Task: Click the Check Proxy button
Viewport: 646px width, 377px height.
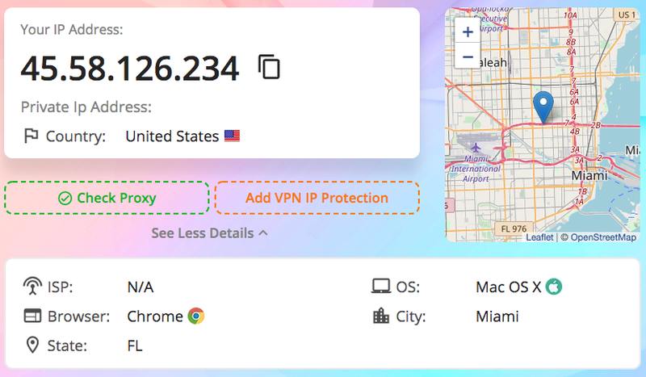Action: [x=107, y=198]
